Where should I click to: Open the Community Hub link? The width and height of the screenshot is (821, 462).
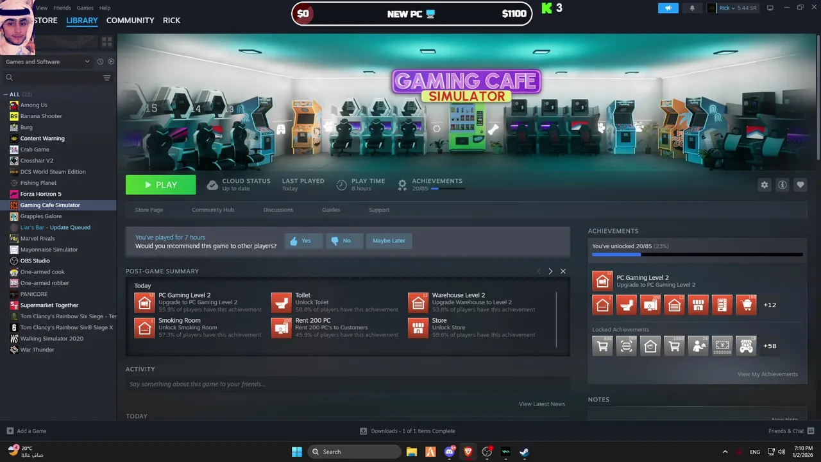tap(213, 210)
